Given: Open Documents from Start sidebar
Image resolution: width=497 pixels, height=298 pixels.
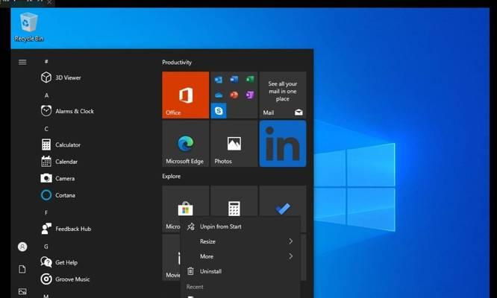Looking at the screenshot, I should pos(22,269).
